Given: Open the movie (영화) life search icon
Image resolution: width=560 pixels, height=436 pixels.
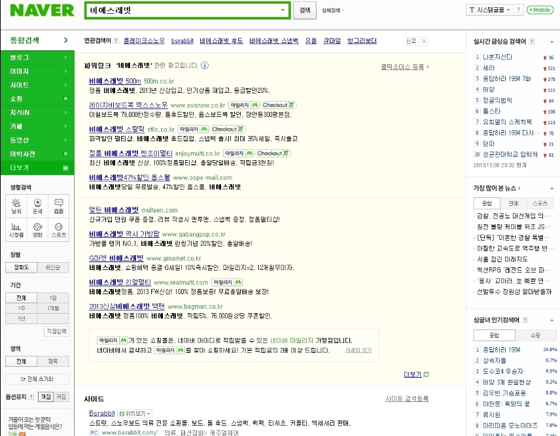Looking at the screenshot, I should pyautogui.click(x=37, y=230).
